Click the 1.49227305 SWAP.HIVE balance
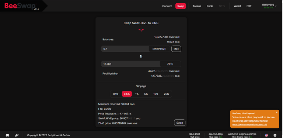This screenshot has width=283, height=138. click(167, 37)
